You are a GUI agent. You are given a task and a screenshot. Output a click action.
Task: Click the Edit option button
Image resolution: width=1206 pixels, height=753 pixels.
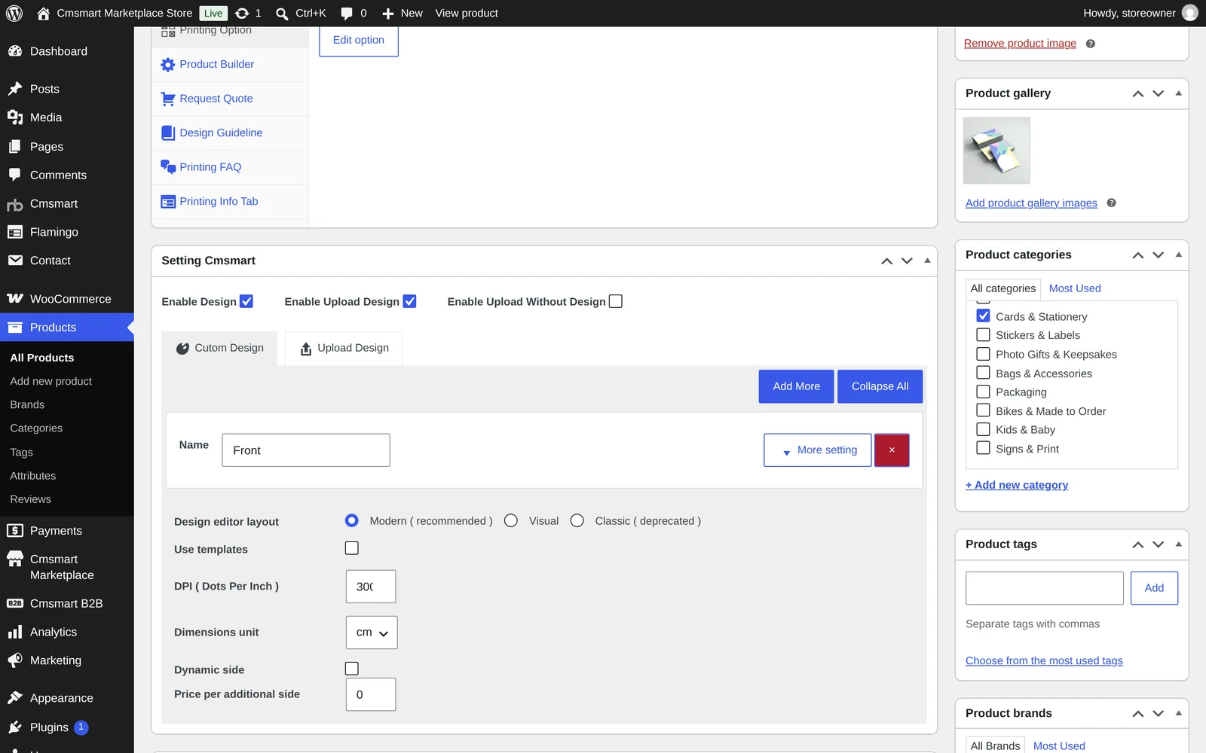coord(359,40)
